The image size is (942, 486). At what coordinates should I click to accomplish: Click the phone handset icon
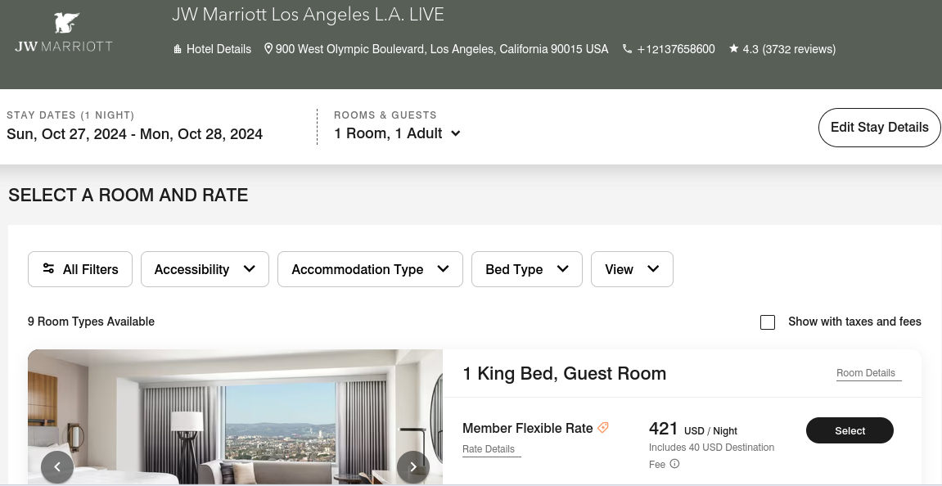coord(627,49)
